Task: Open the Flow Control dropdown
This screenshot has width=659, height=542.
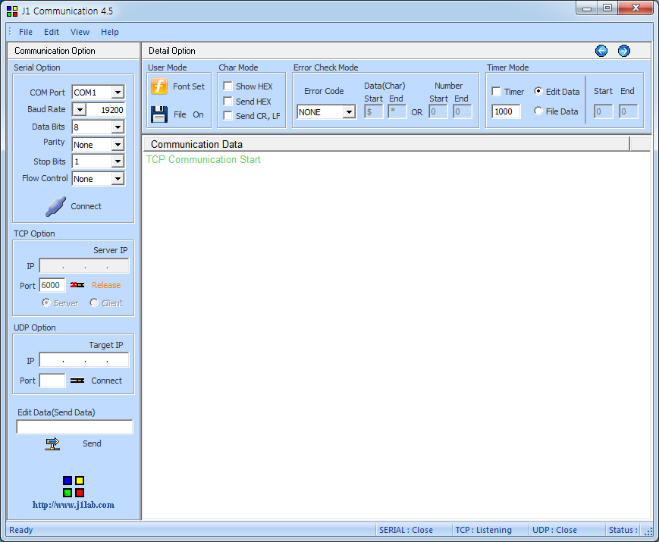Action: pos(118,179)
